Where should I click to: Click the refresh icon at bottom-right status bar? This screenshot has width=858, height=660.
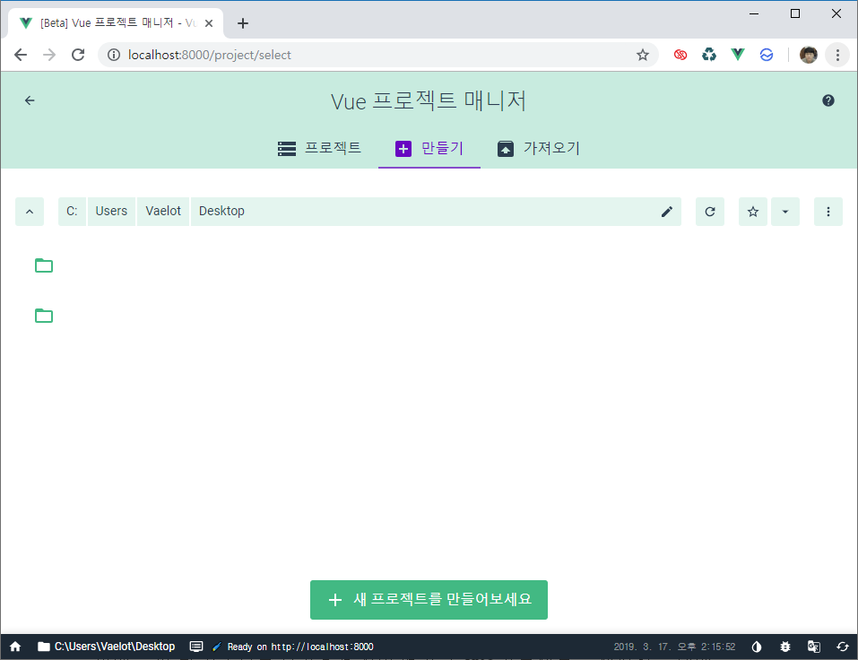point(843,646)
